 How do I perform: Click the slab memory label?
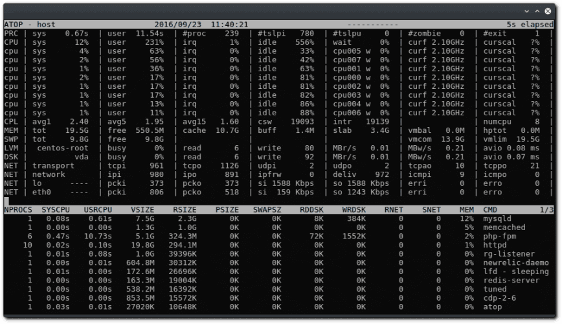coord(342,130)
